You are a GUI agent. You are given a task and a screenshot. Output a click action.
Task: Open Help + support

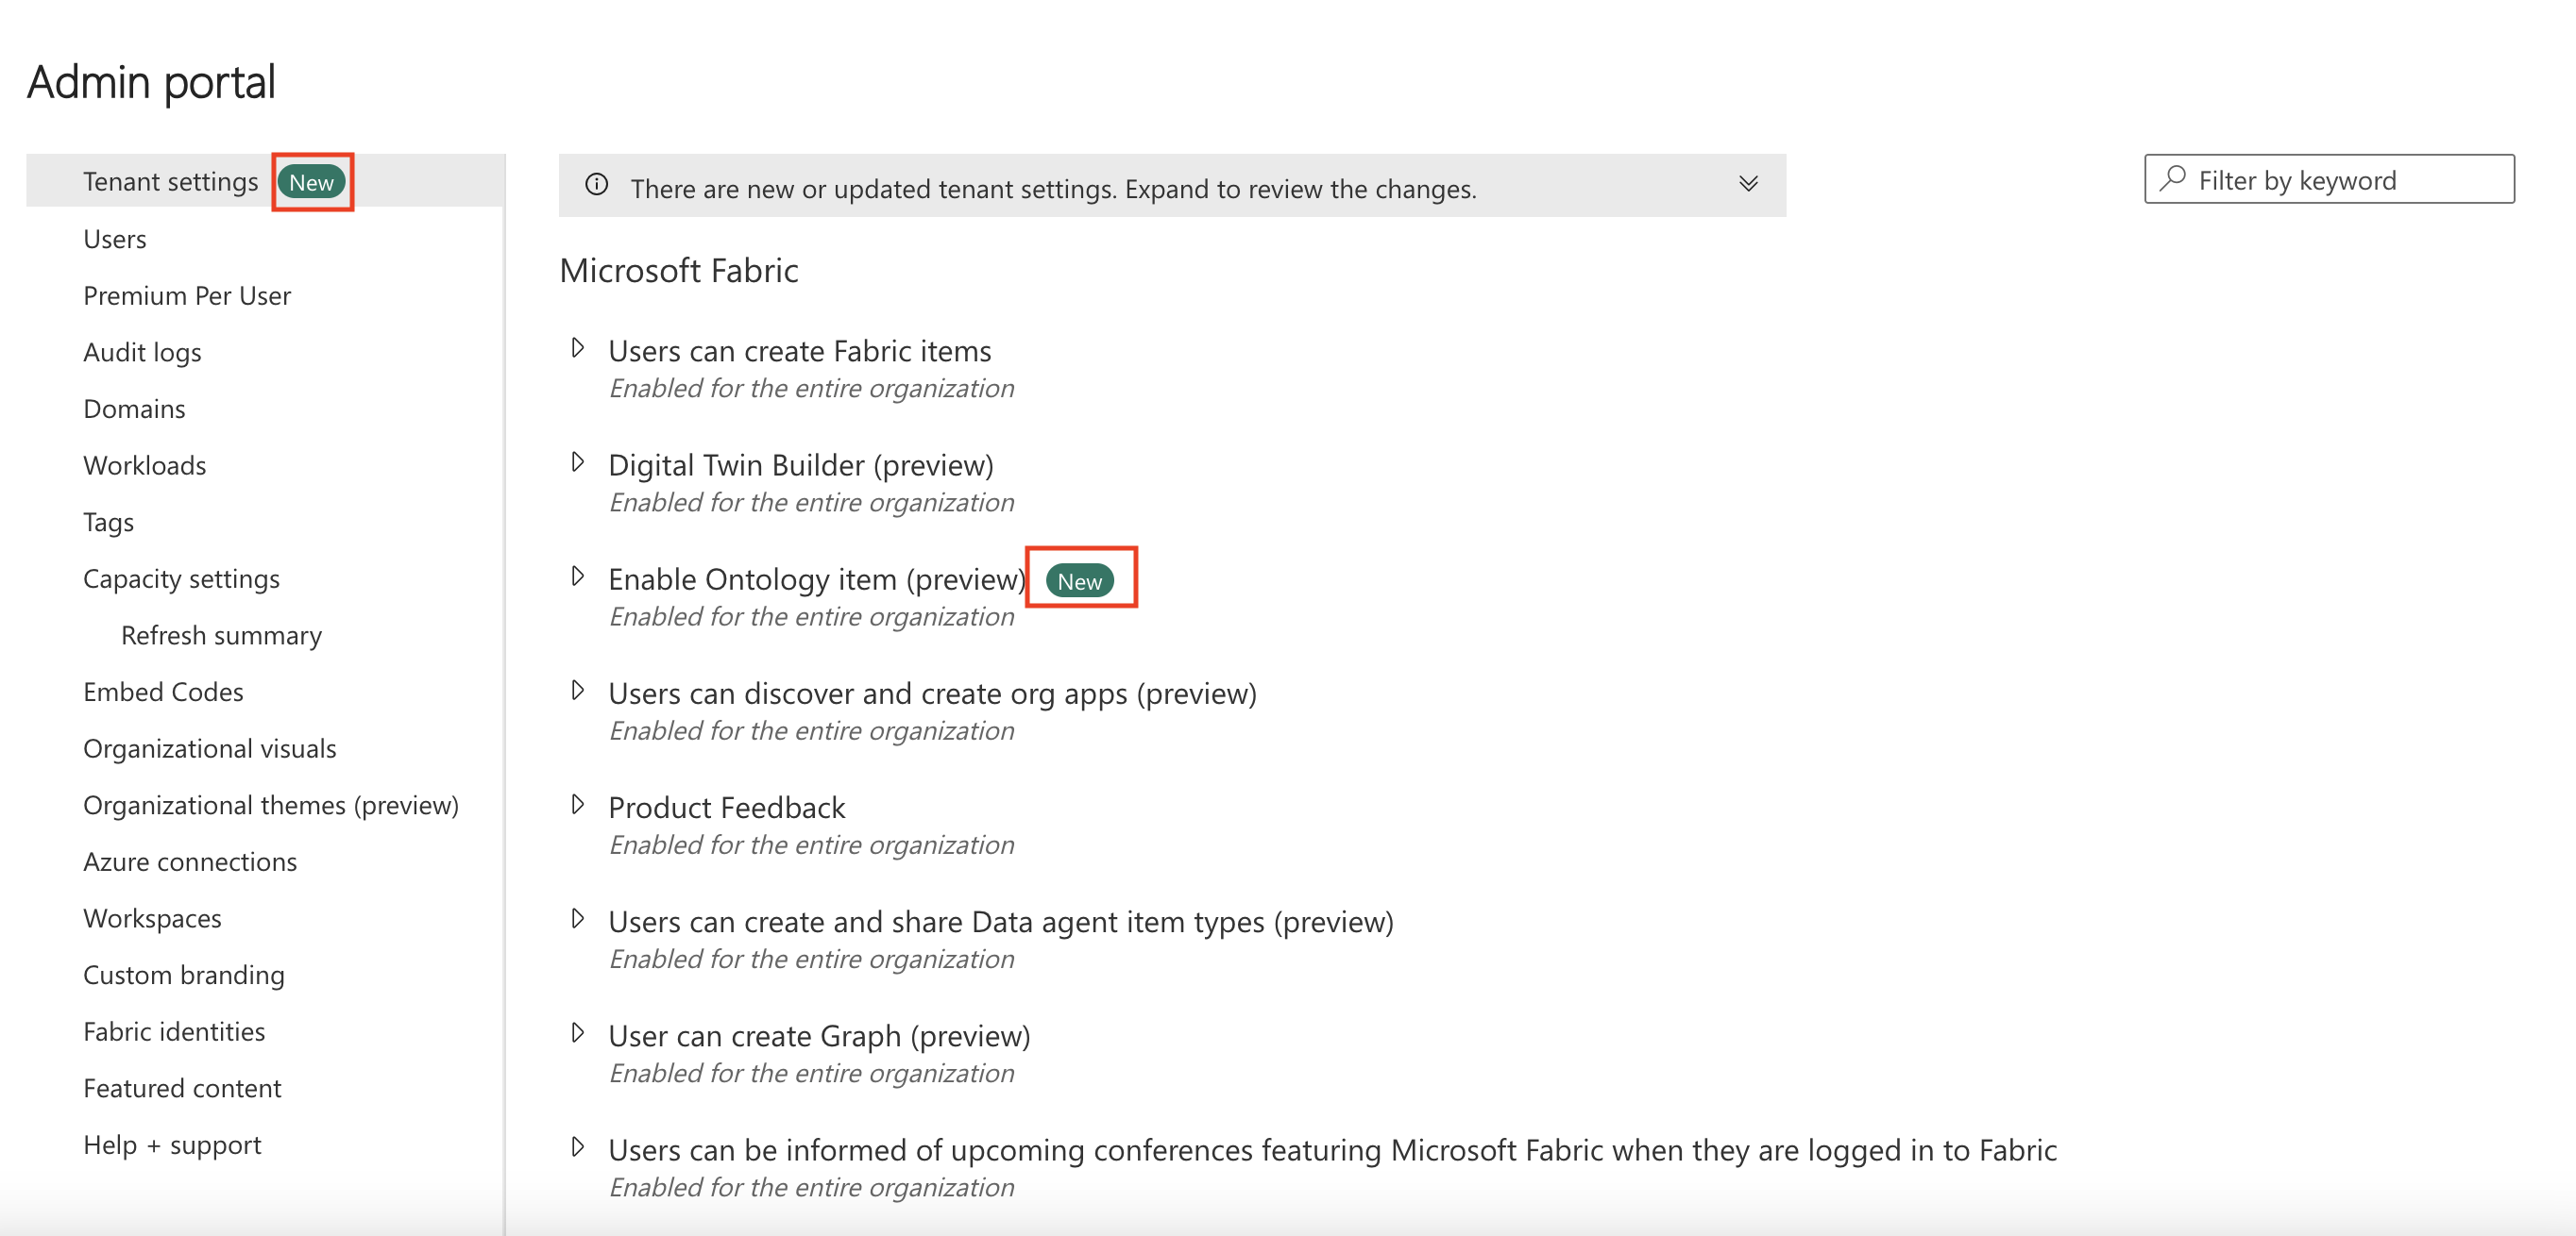coord(172,1145)
